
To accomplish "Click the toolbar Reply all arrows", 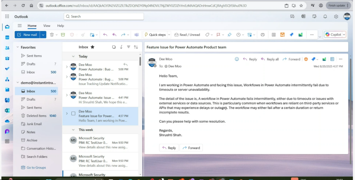I will pos(114,35).
